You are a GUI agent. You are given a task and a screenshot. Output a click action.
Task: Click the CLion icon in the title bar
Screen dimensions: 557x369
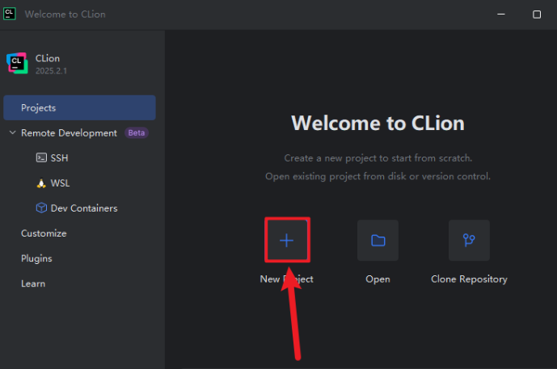[9, 14]
